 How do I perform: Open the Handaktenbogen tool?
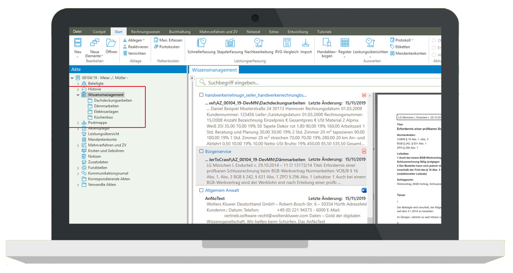pyautogui.click(x=327, y=43)
